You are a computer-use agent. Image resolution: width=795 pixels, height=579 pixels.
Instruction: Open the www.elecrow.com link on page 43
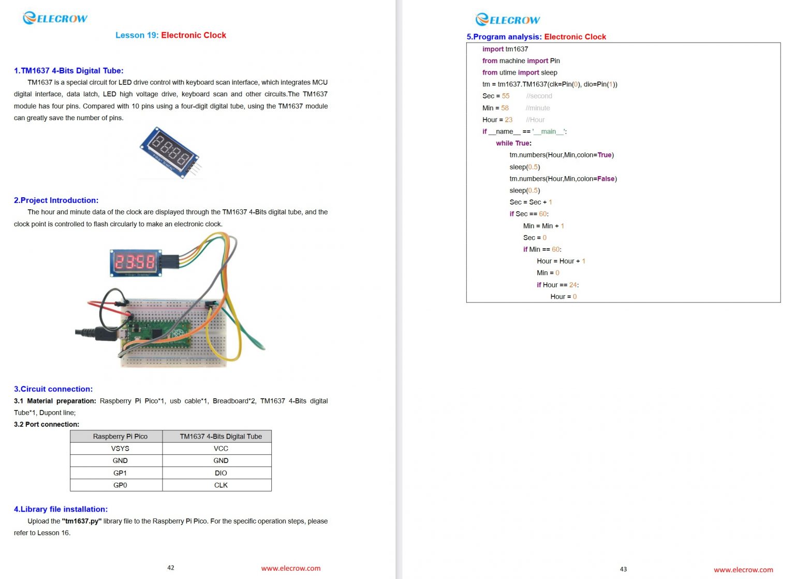click(743, 569)
